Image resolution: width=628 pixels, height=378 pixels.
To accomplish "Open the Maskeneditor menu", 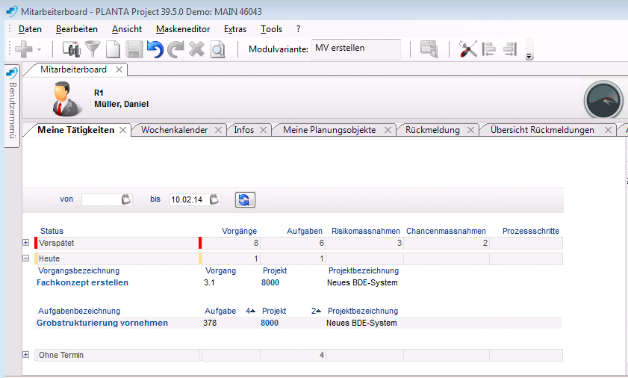I will tap(183, 29).
